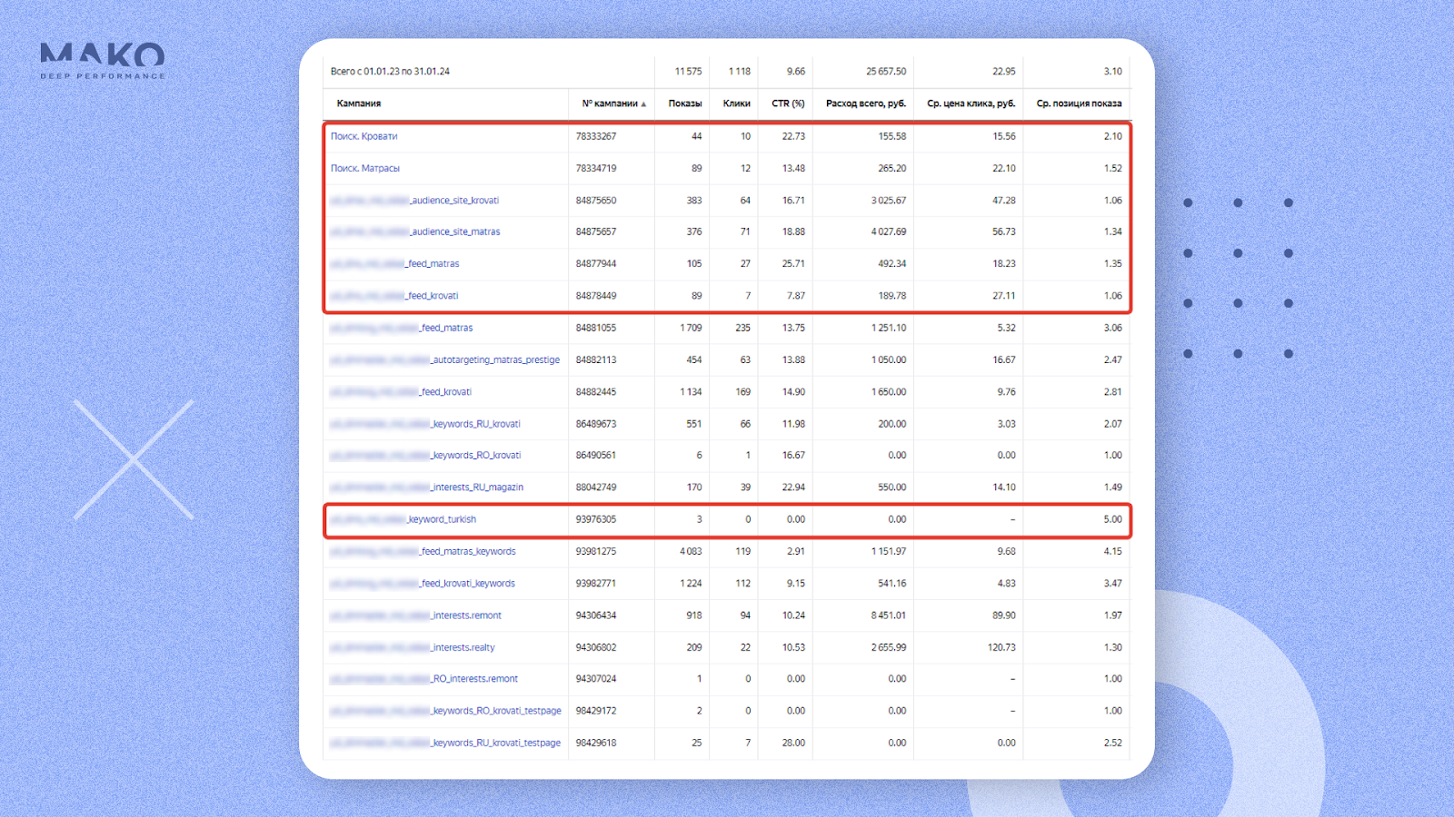The height and width of the screenshot is (817, 1454).
Task: Click the total impressions value 11 575
Action: point(688,71)
